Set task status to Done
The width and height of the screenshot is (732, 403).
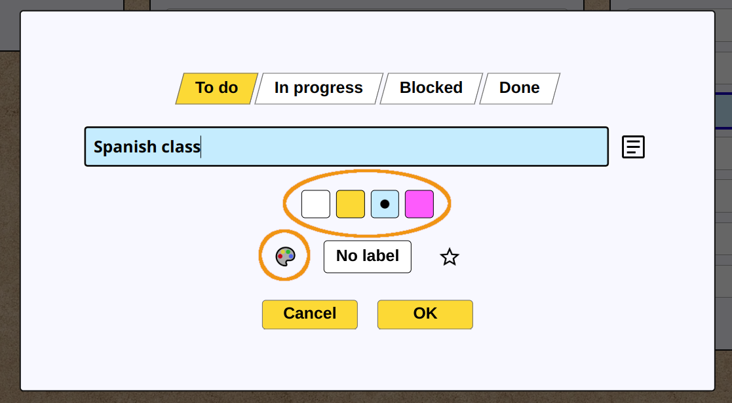[520, 88]
